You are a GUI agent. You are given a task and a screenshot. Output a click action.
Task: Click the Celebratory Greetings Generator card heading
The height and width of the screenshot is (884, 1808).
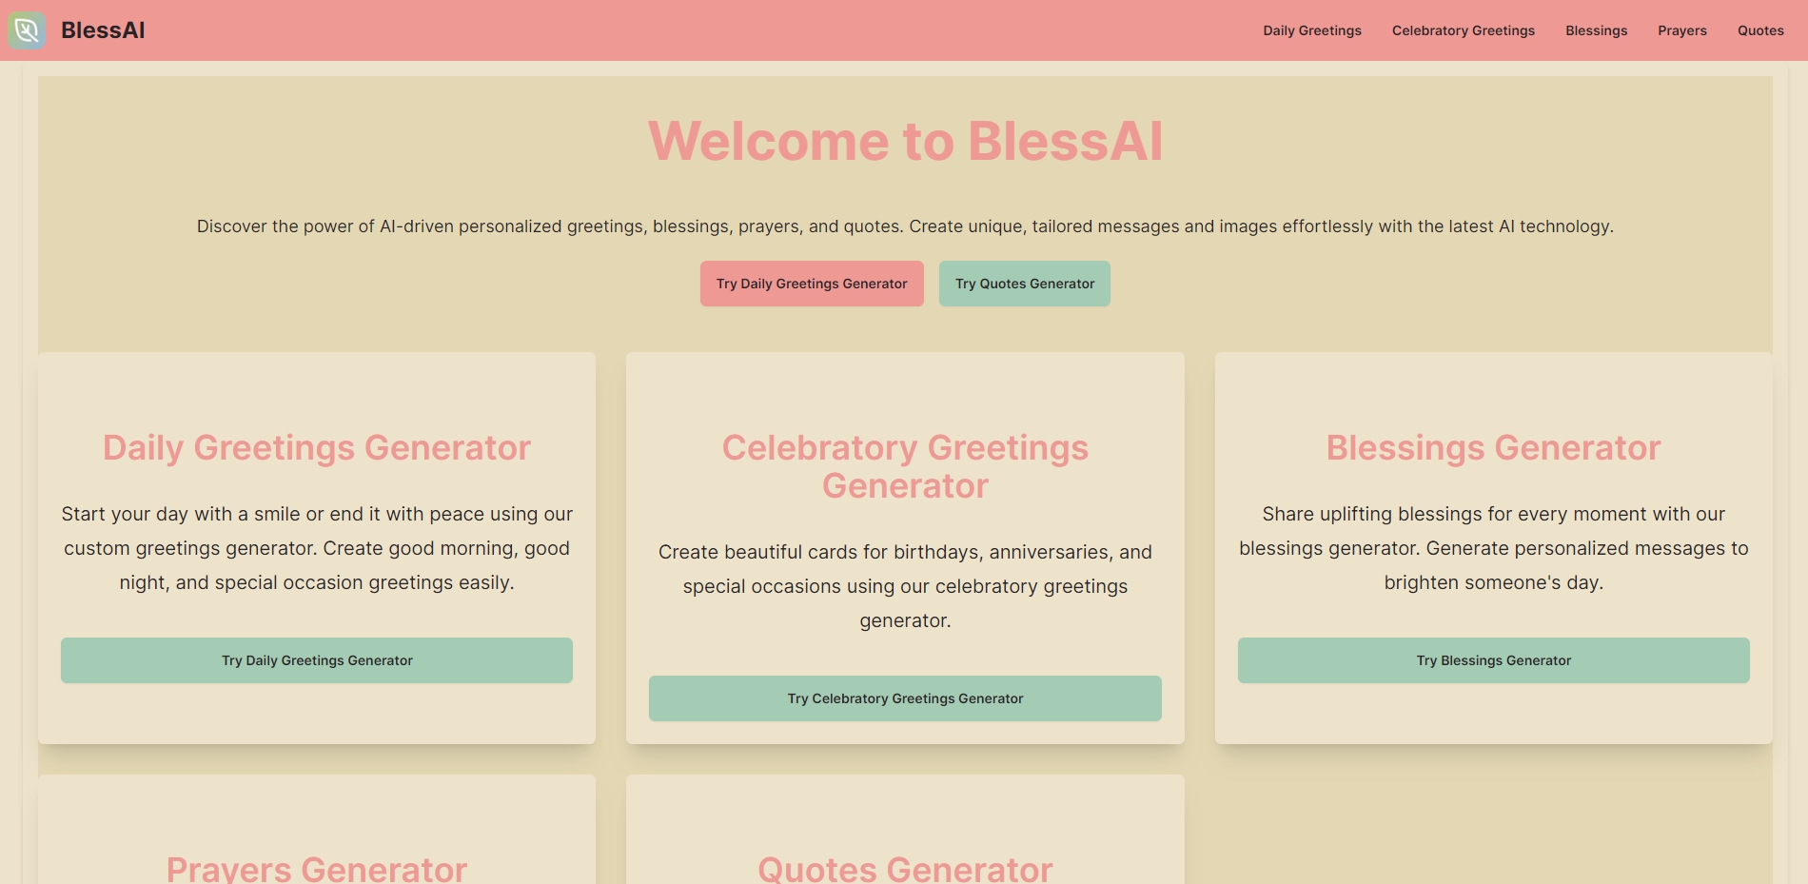coord(905,466)
